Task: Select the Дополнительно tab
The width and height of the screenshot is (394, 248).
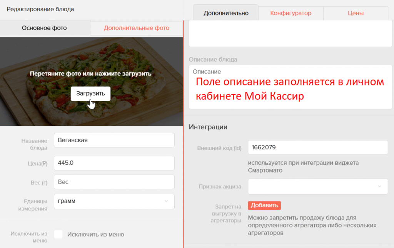Action: (x=226, y=13)
